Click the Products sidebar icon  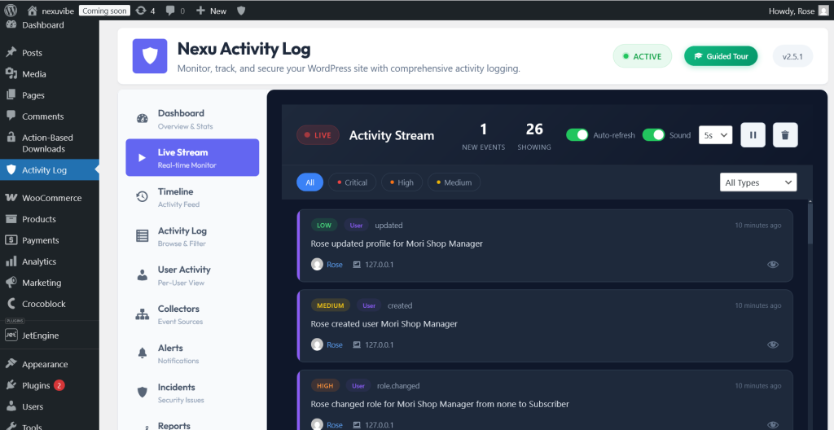click(11, 219)
